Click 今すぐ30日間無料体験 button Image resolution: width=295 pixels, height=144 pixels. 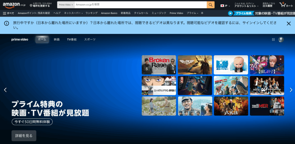(x=32, y=122)
